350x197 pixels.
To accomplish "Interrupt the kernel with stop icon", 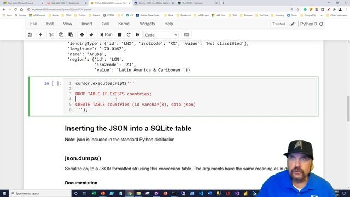I will pyautogui.click(x=120, y=35).
